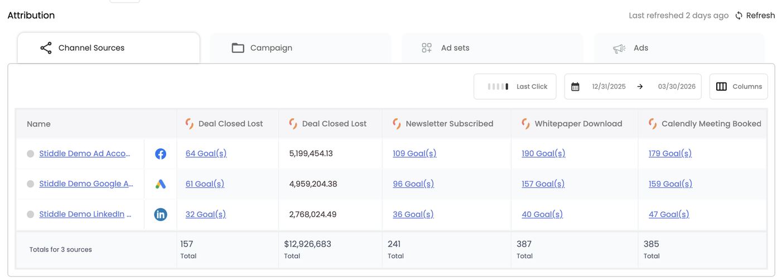Open 61 Goal(s) link
This screenshot has width=781, height=280.
pos(205,184)
